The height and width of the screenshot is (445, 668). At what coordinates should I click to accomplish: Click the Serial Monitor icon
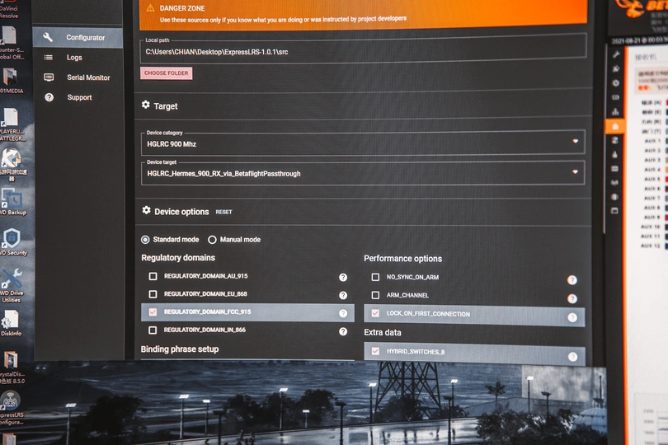tap(49, 77)
